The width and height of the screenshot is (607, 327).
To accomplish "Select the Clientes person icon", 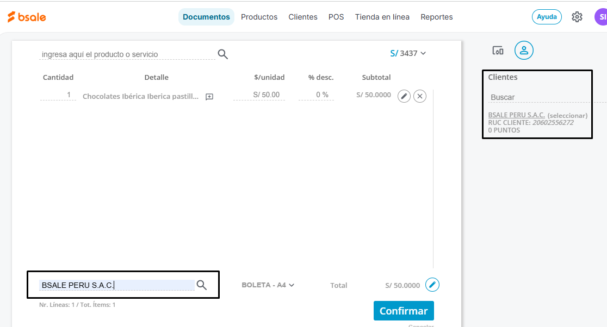I will click(524, 51).
